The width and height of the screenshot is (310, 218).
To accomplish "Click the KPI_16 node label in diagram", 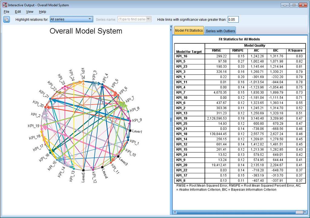I will point(44,158).
